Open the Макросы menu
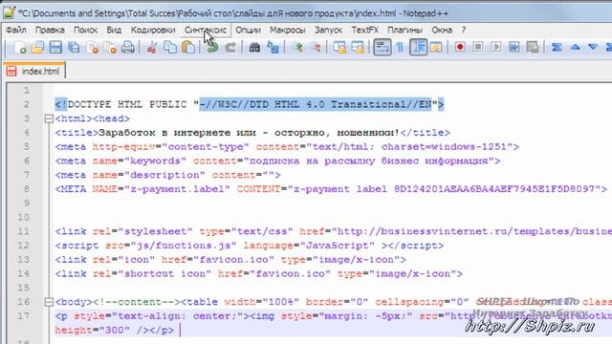The width and height of the screenshot is (612, 344). pos(288,30)
